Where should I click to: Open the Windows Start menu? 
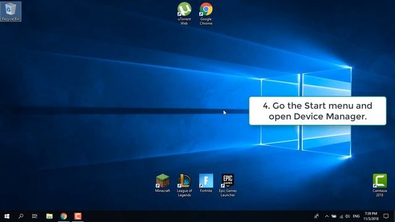point(7,216)
